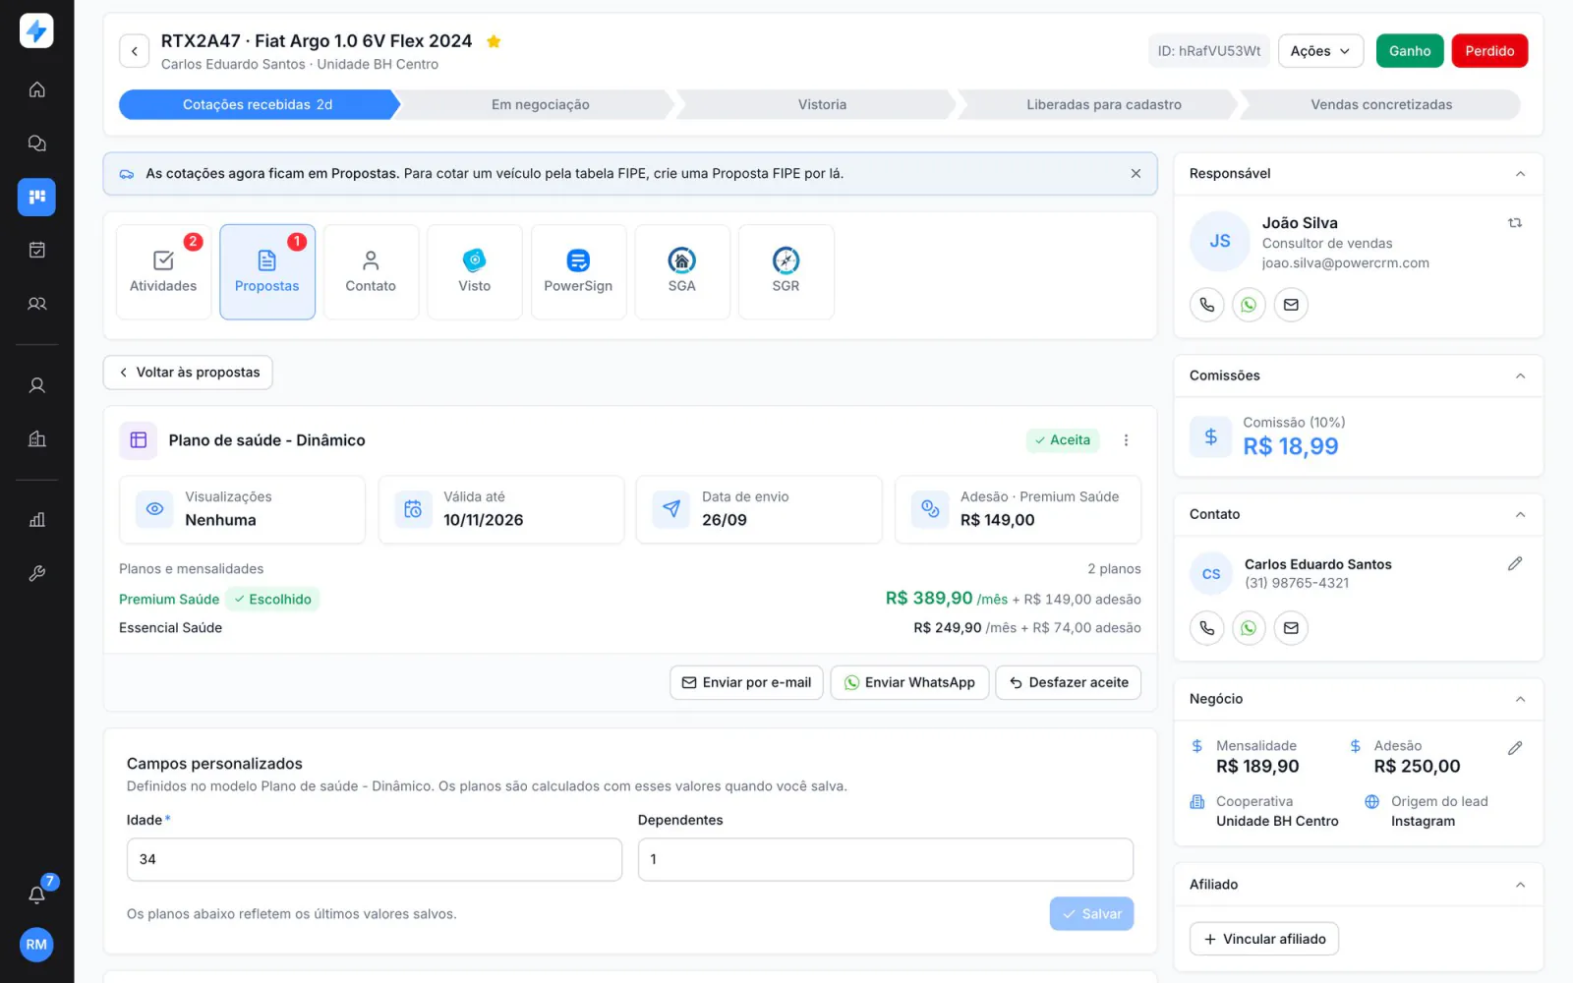Swap responsible consultant João Silva icon
1573x983 pixels.
click(x=1515, y=223)
